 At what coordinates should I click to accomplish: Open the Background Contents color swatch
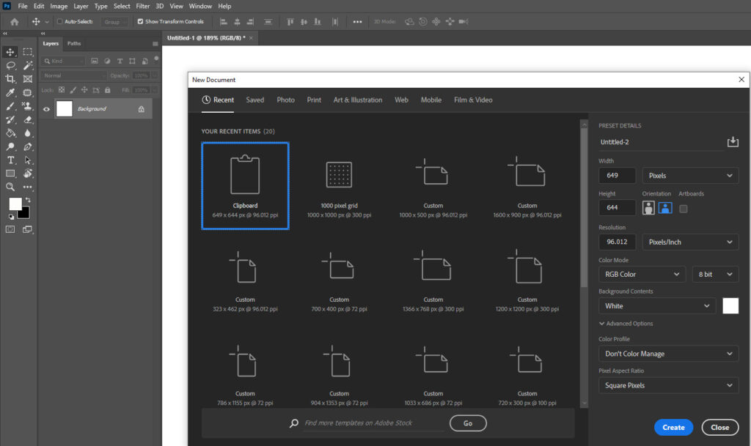pos(730,305)
